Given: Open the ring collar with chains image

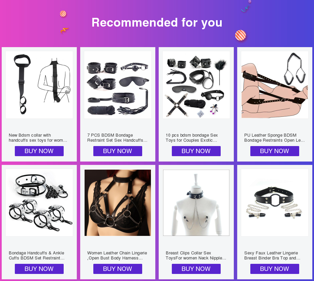Looking at the screenshot, I should [x=275, y=203].
